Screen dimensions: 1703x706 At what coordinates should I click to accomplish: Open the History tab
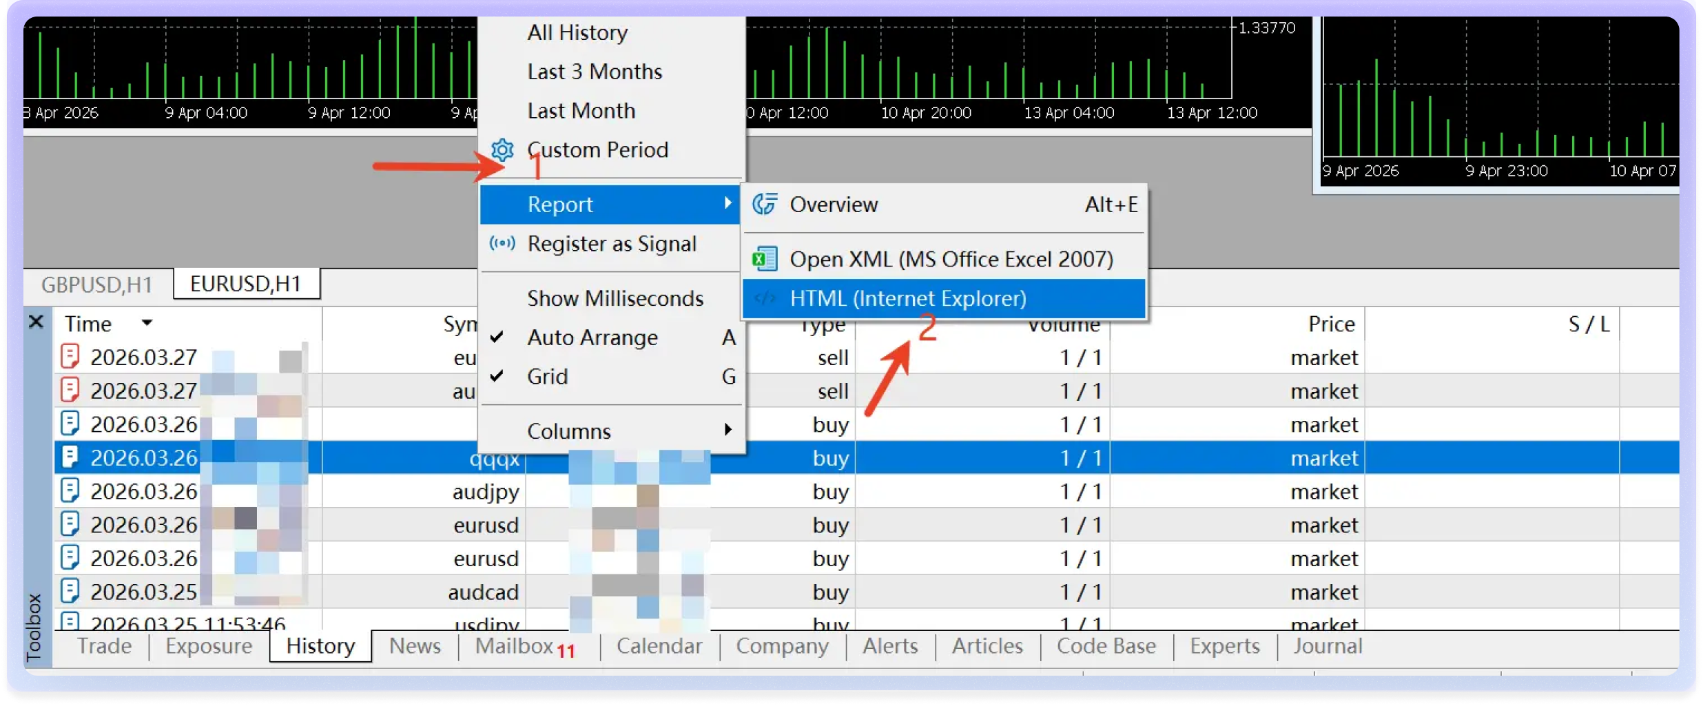point(320,646)
